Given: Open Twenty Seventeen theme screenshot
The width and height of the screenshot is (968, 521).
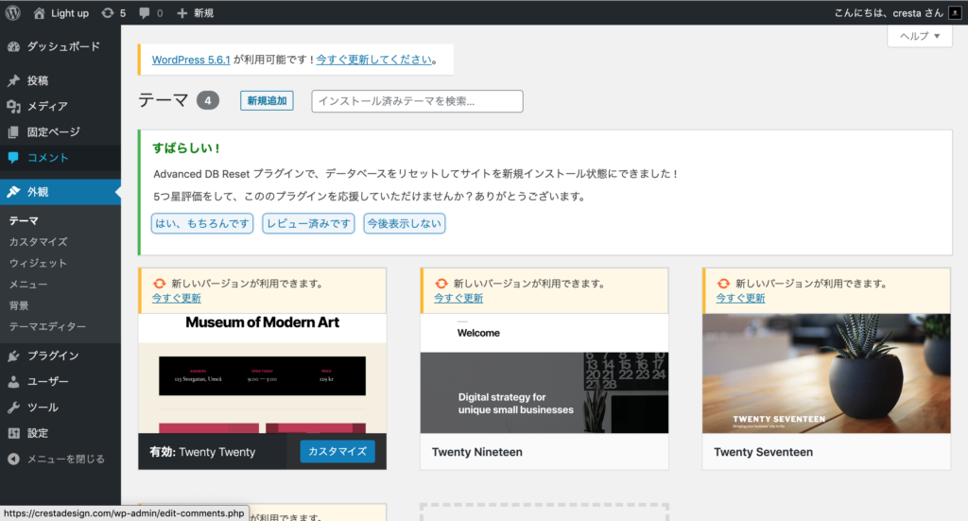Looking at the screenshot, I should pos(826,373).
